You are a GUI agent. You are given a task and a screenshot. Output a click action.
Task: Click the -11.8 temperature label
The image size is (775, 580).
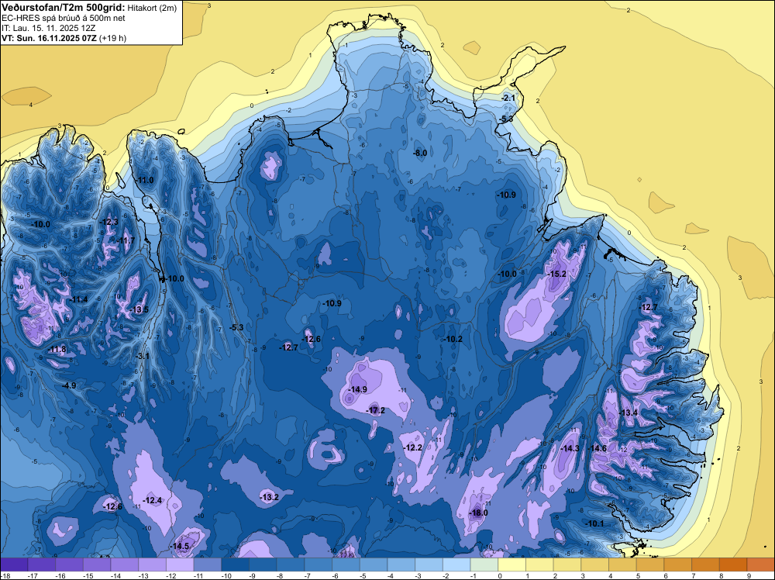tap(57, 350)
